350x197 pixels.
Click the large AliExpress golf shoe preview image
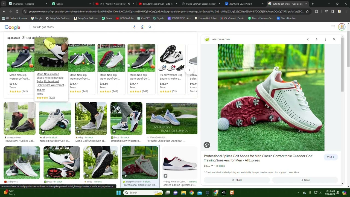(x=271, y=97)
